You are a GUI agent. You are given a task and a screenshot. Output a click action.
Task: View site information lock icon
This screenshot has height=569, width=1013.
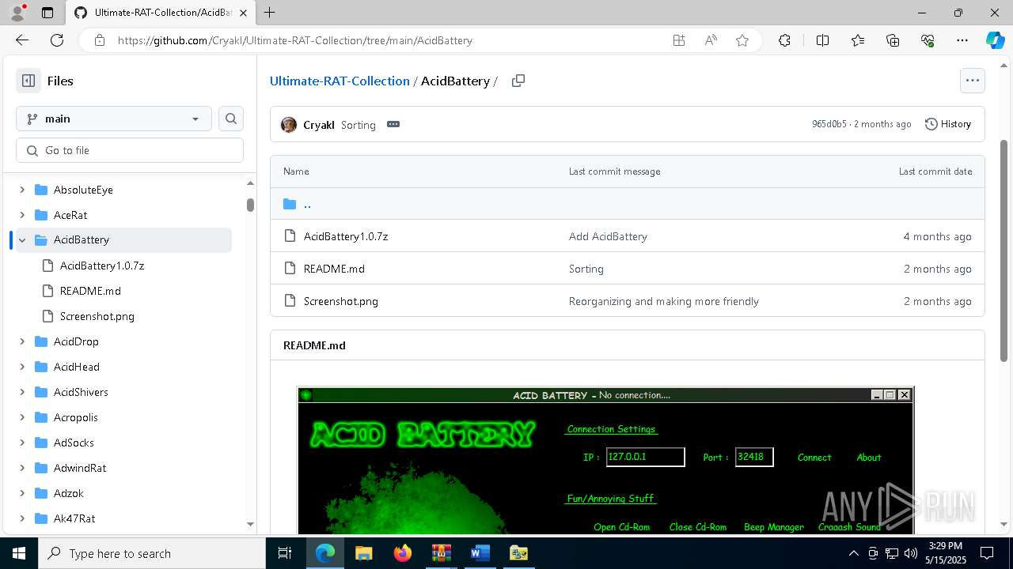[x=100, y=40]
